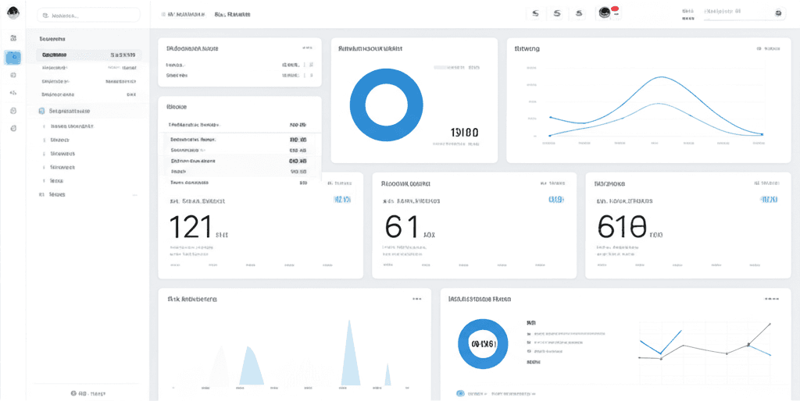
Task: Open profile avatar with red notification badge
Action: point(605,13)
